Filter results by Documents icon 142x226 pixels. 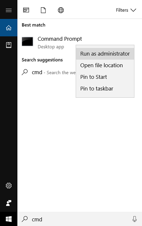tap(43, 10)
